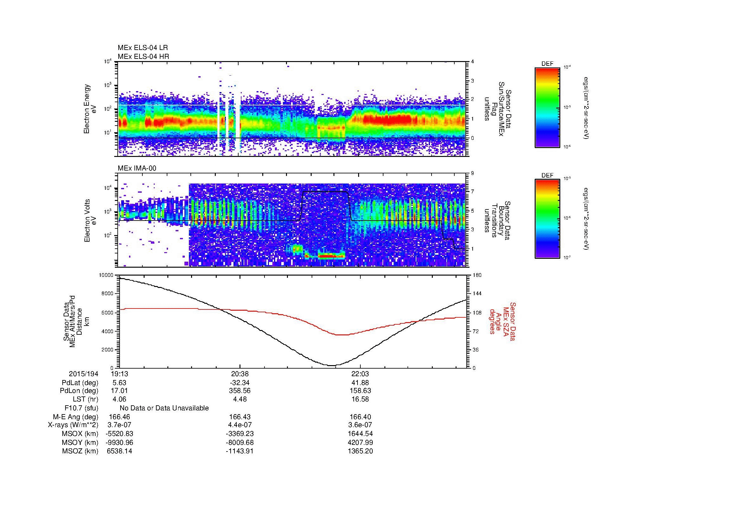Click MSOZ value 1365.20

click(x=360, y=451)
